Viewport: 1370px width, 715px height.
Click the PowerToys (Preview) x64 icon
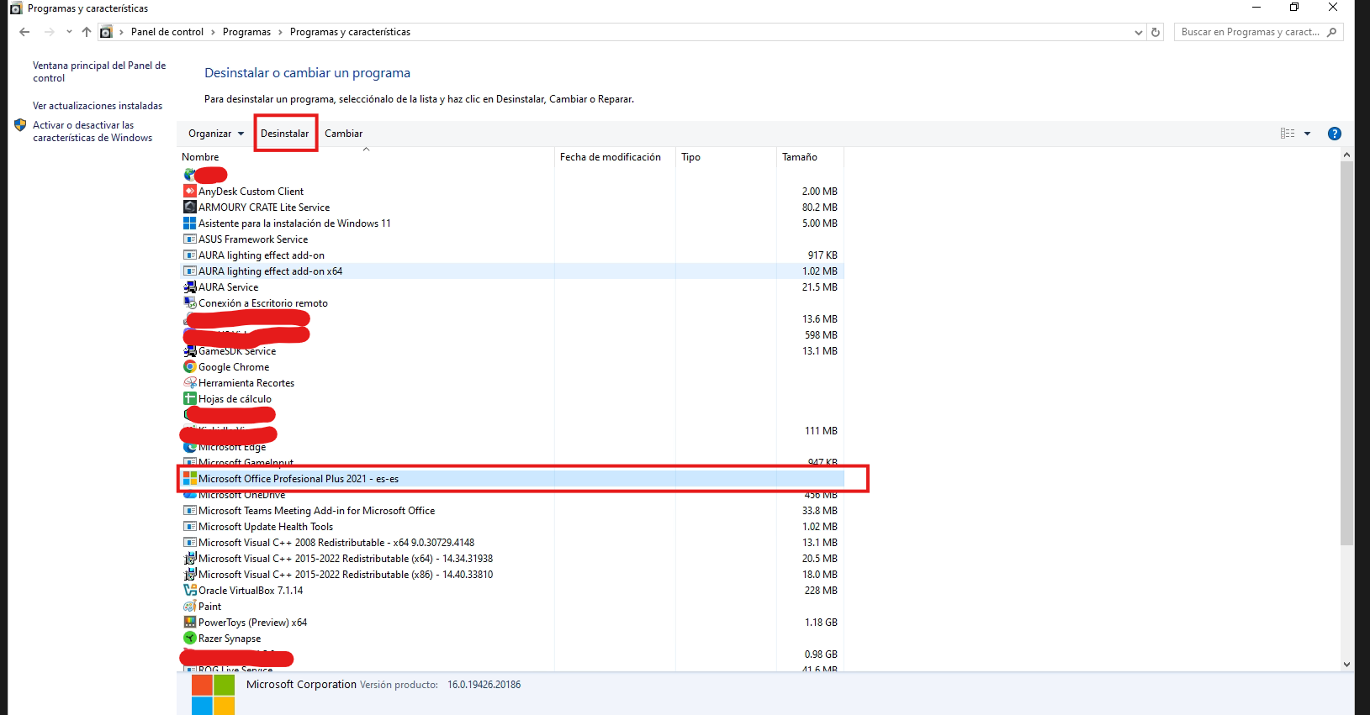point(189,623)
